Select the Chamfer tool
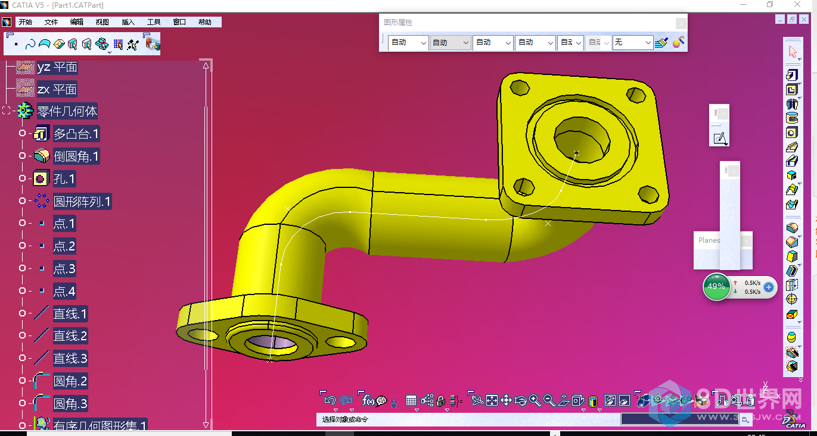 click(791, 241)
